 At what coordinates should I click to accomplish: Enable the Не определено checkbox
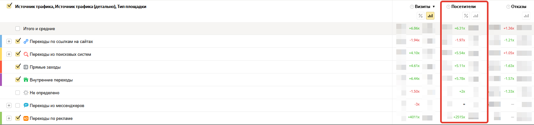(x=18, y=93)
